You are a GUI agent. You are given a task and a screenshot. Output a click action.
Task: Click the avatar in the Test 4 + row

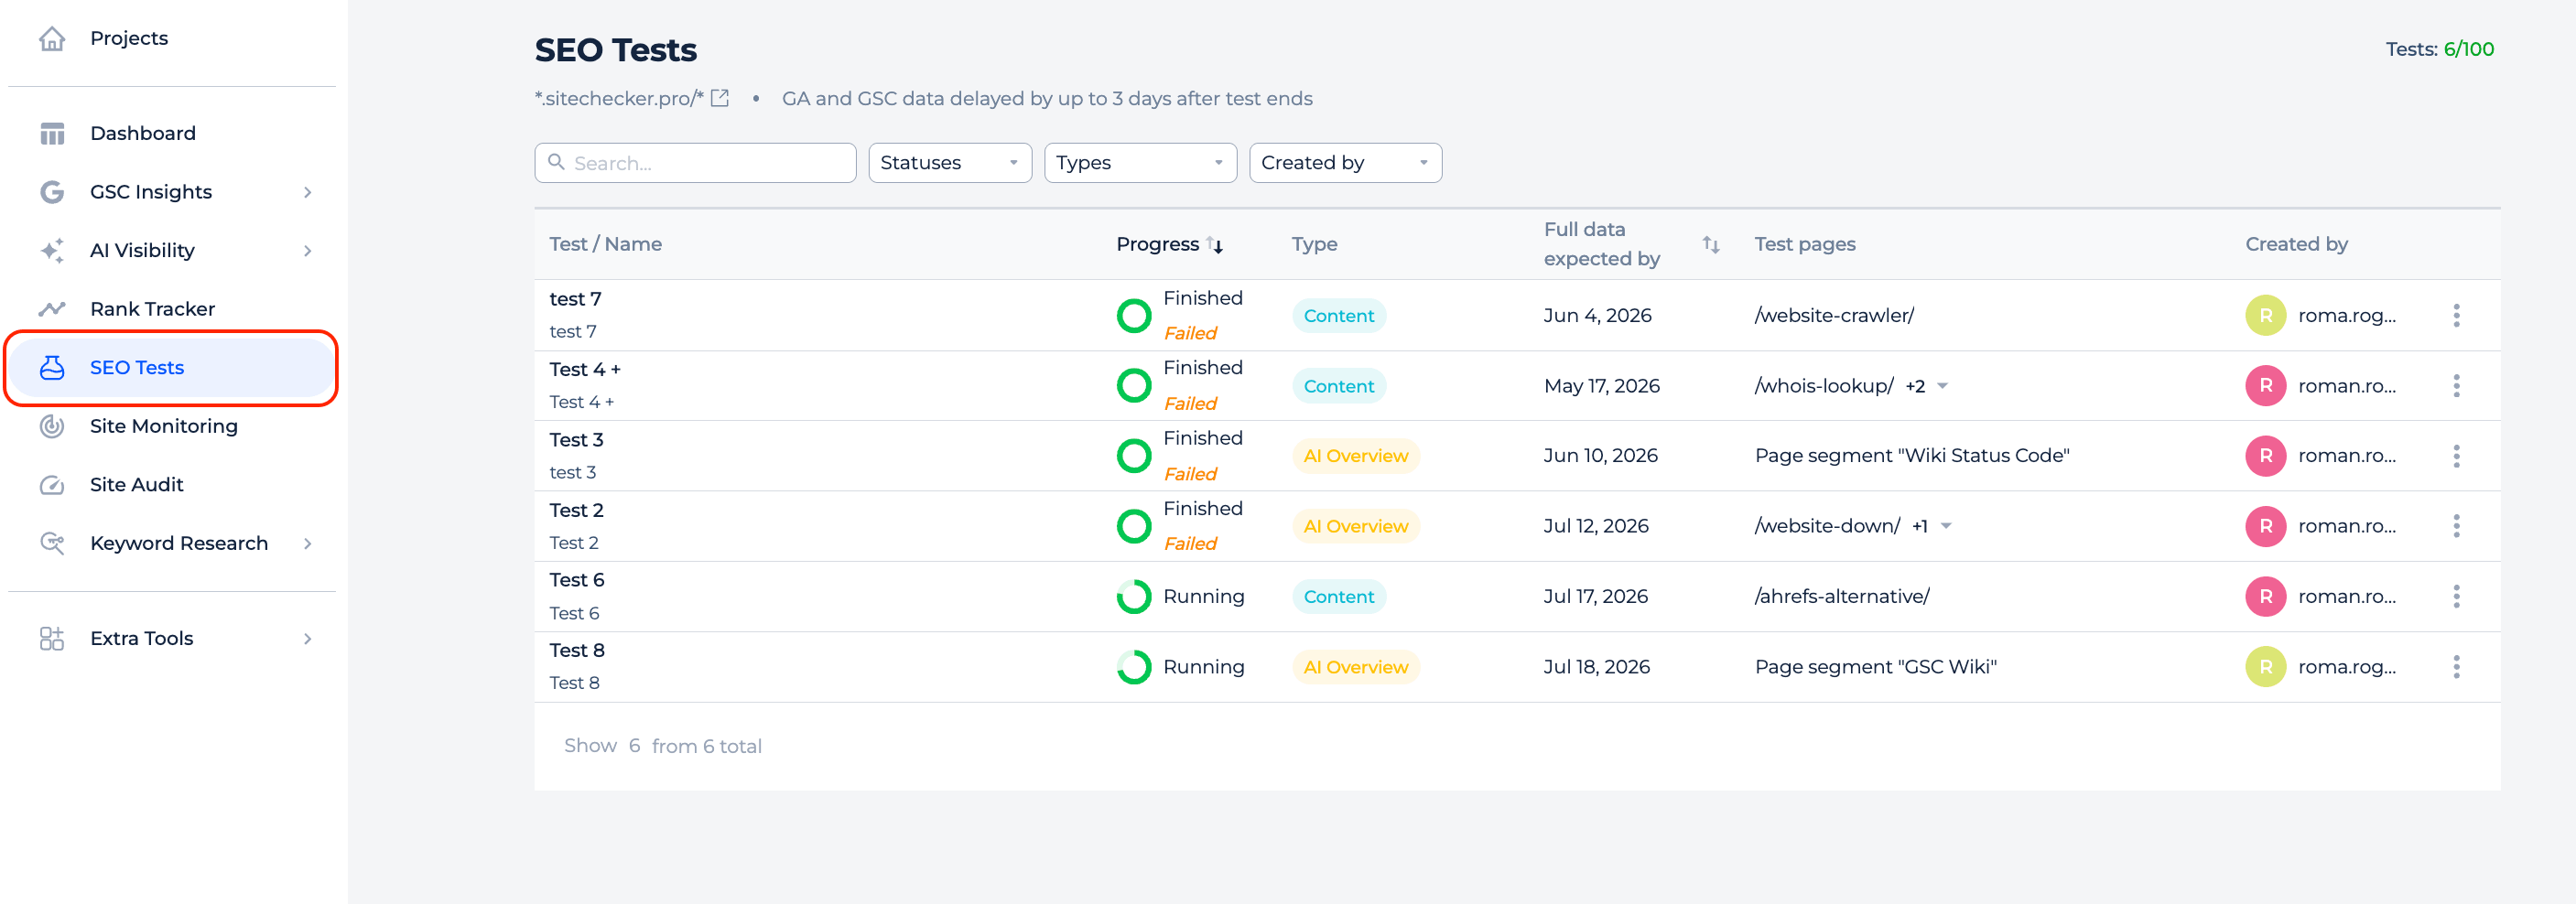click(x=2266, y=386)
